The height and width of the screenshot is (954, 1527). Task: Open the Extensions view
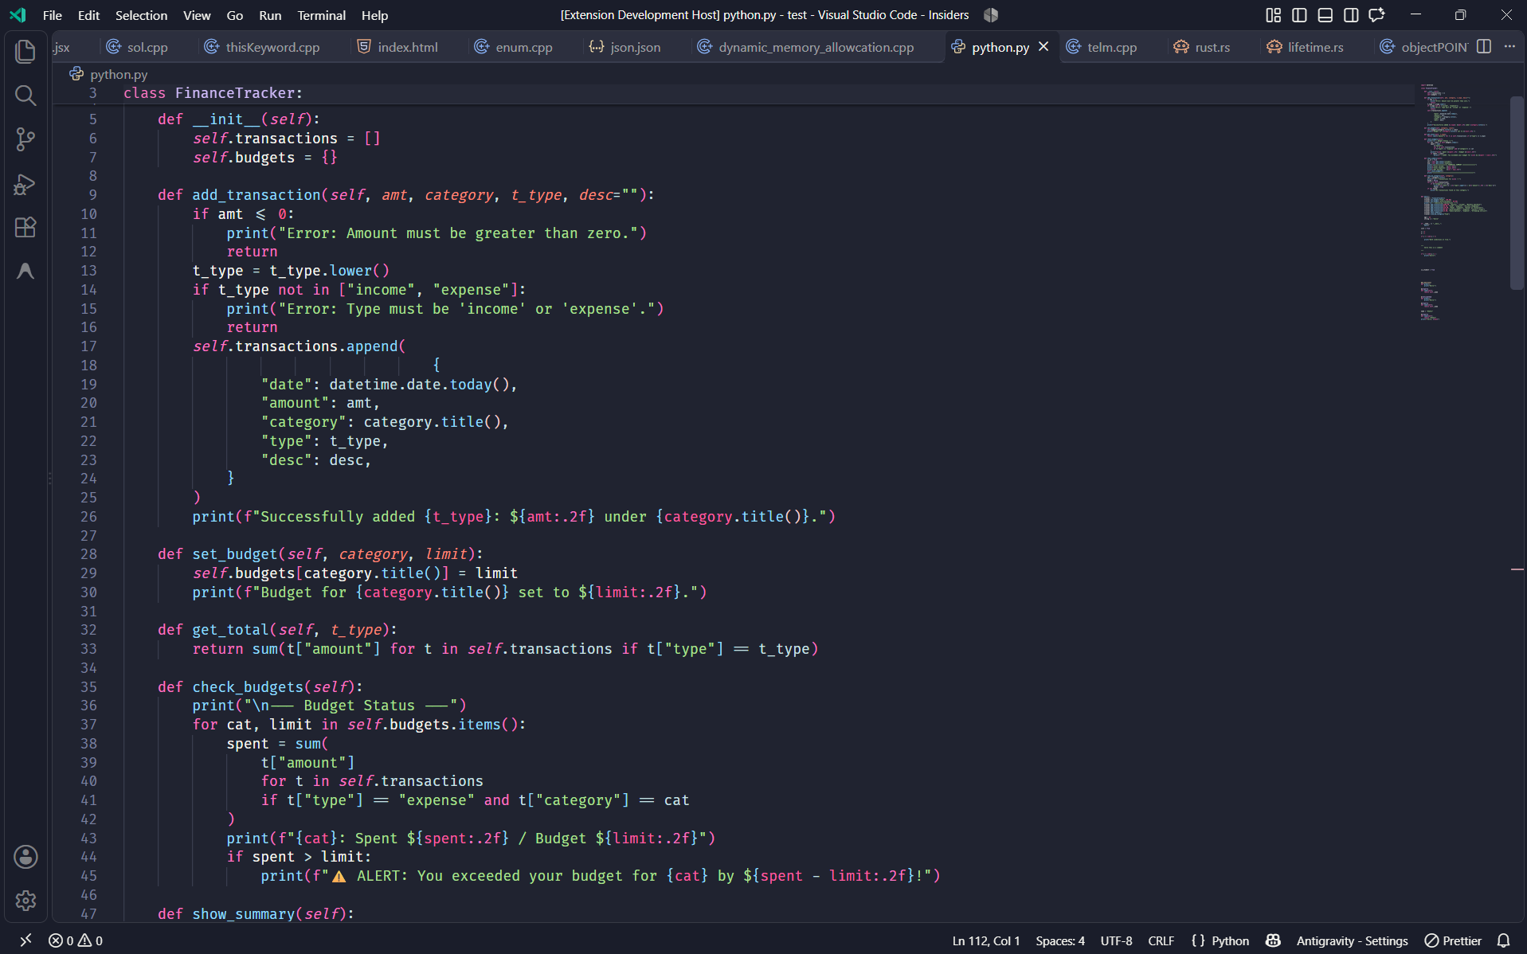25,228
